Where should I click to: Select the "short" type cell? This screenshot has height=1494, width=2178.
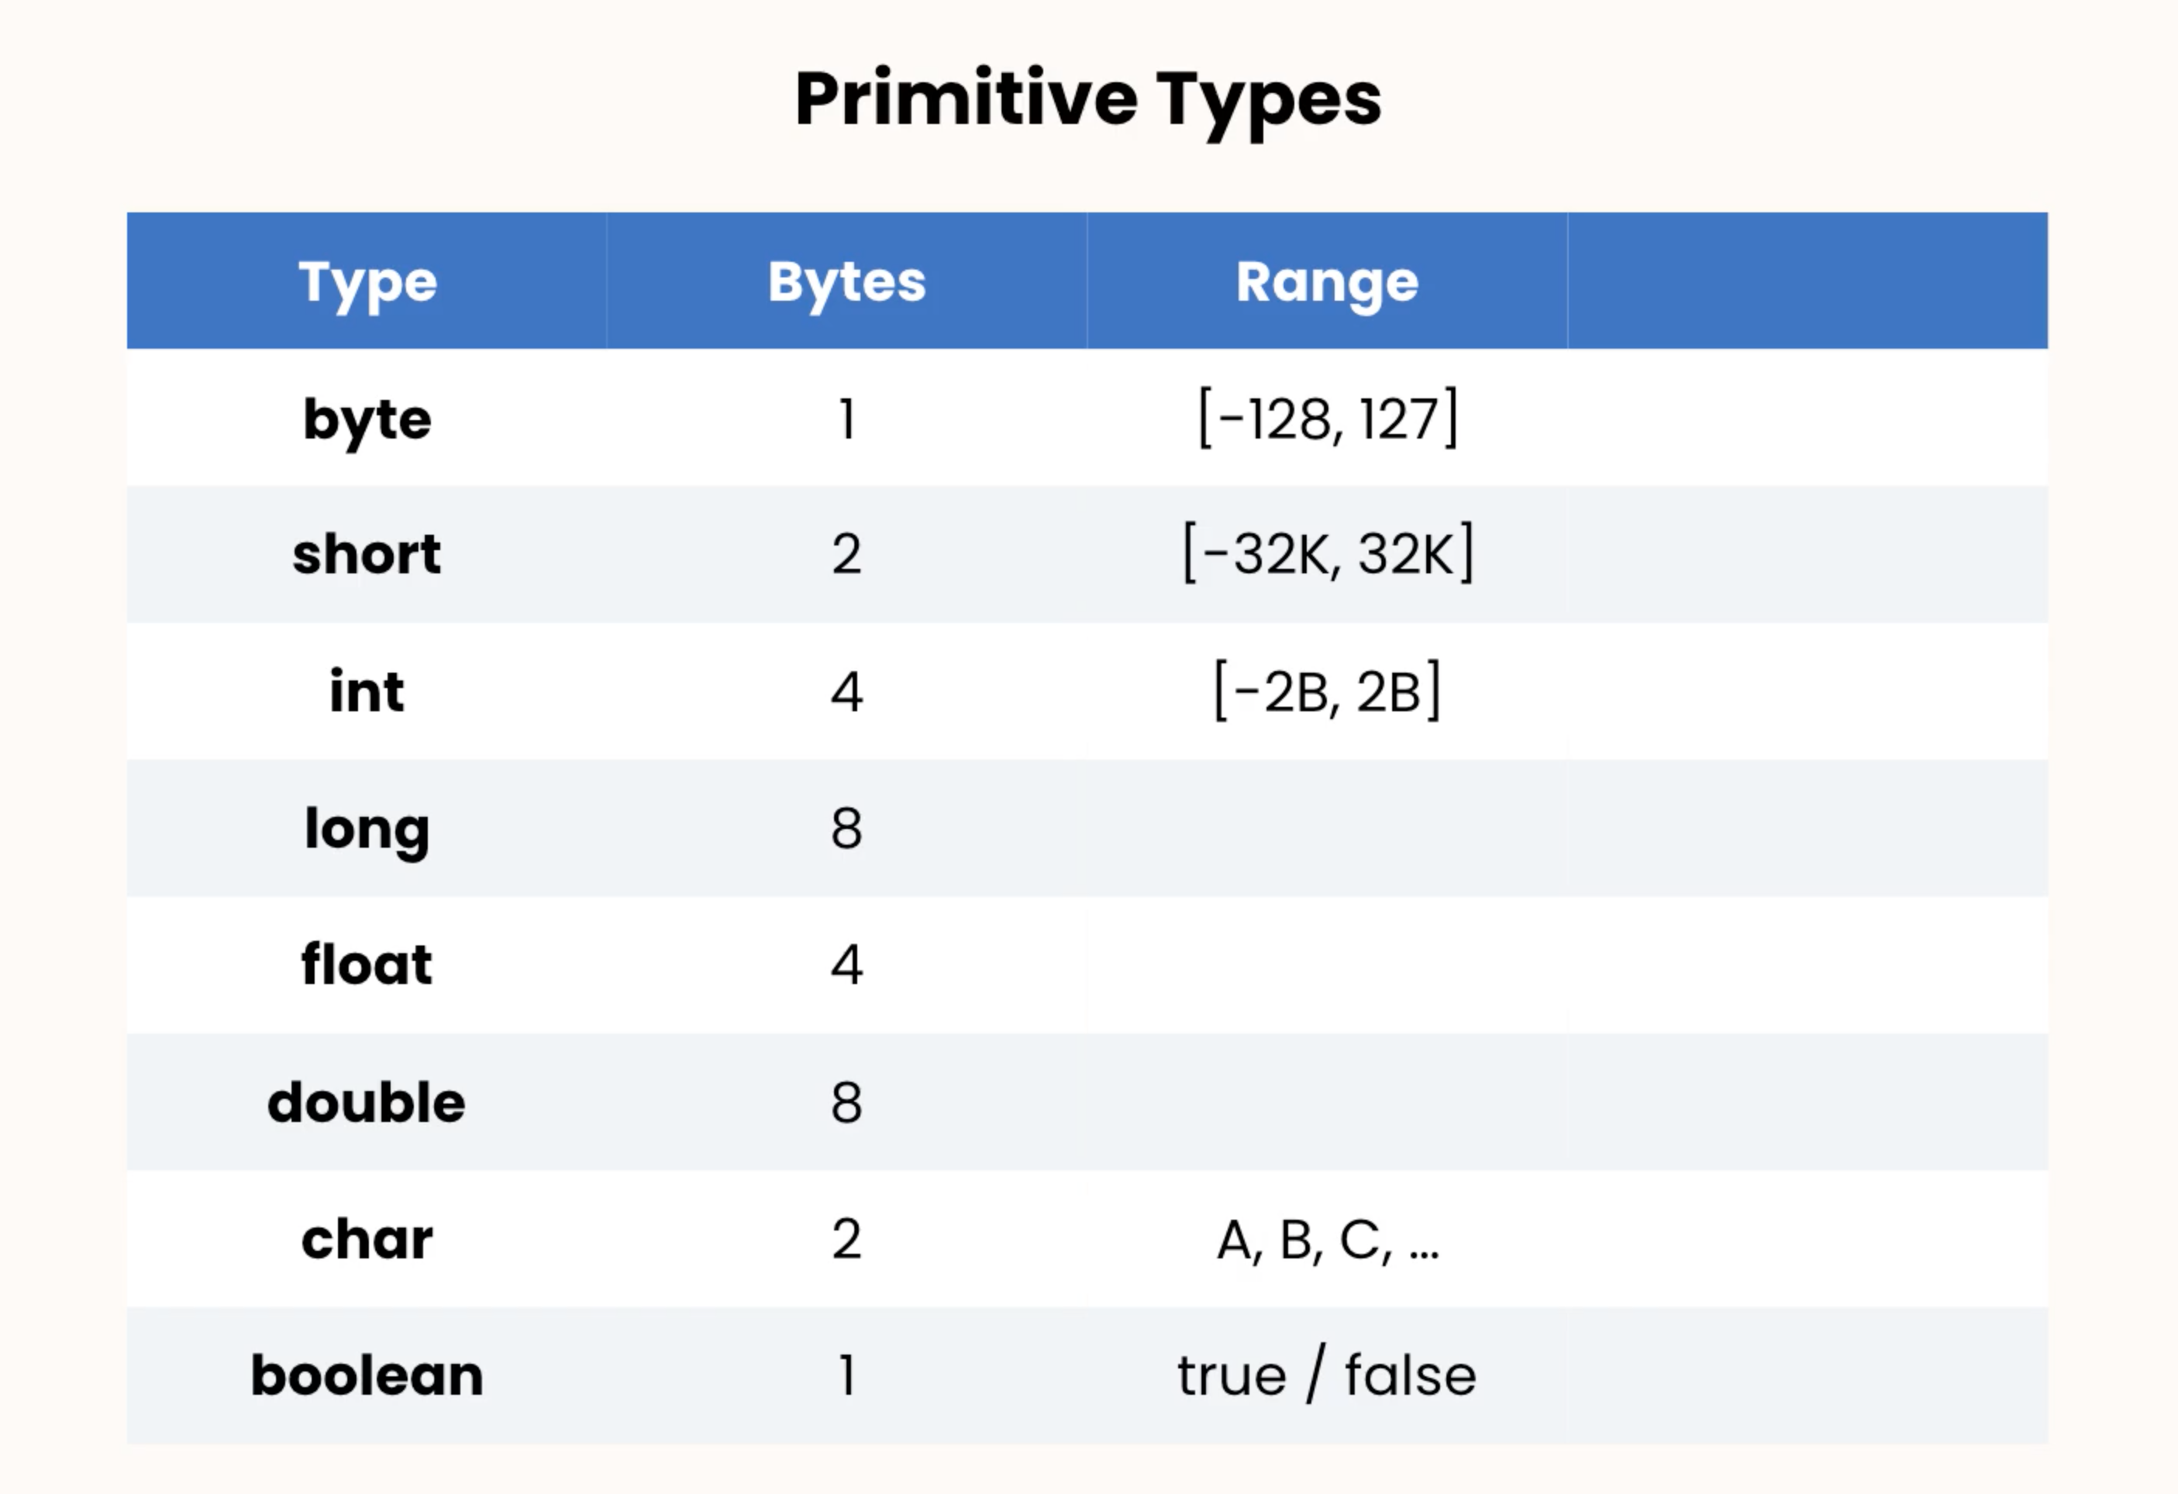pyautogui.click(x=367, y=553)
